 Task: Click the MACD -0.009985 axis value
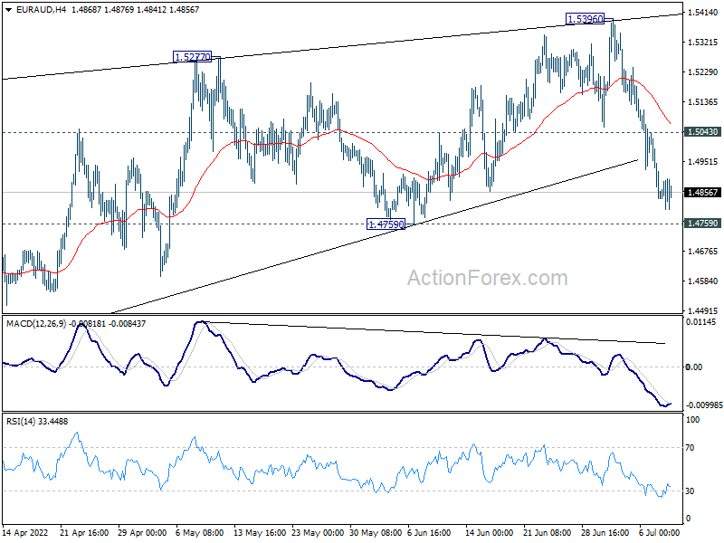click(x=704, y=405)
